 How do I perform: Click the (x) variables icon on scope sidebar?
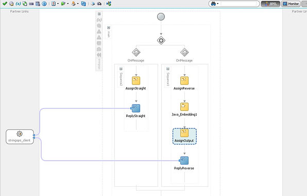pyautogui.click(x=99, y=20)
